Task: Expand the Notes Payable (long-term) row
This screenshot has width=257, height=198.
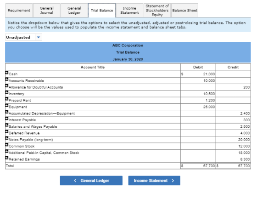Action: (7, 138)
